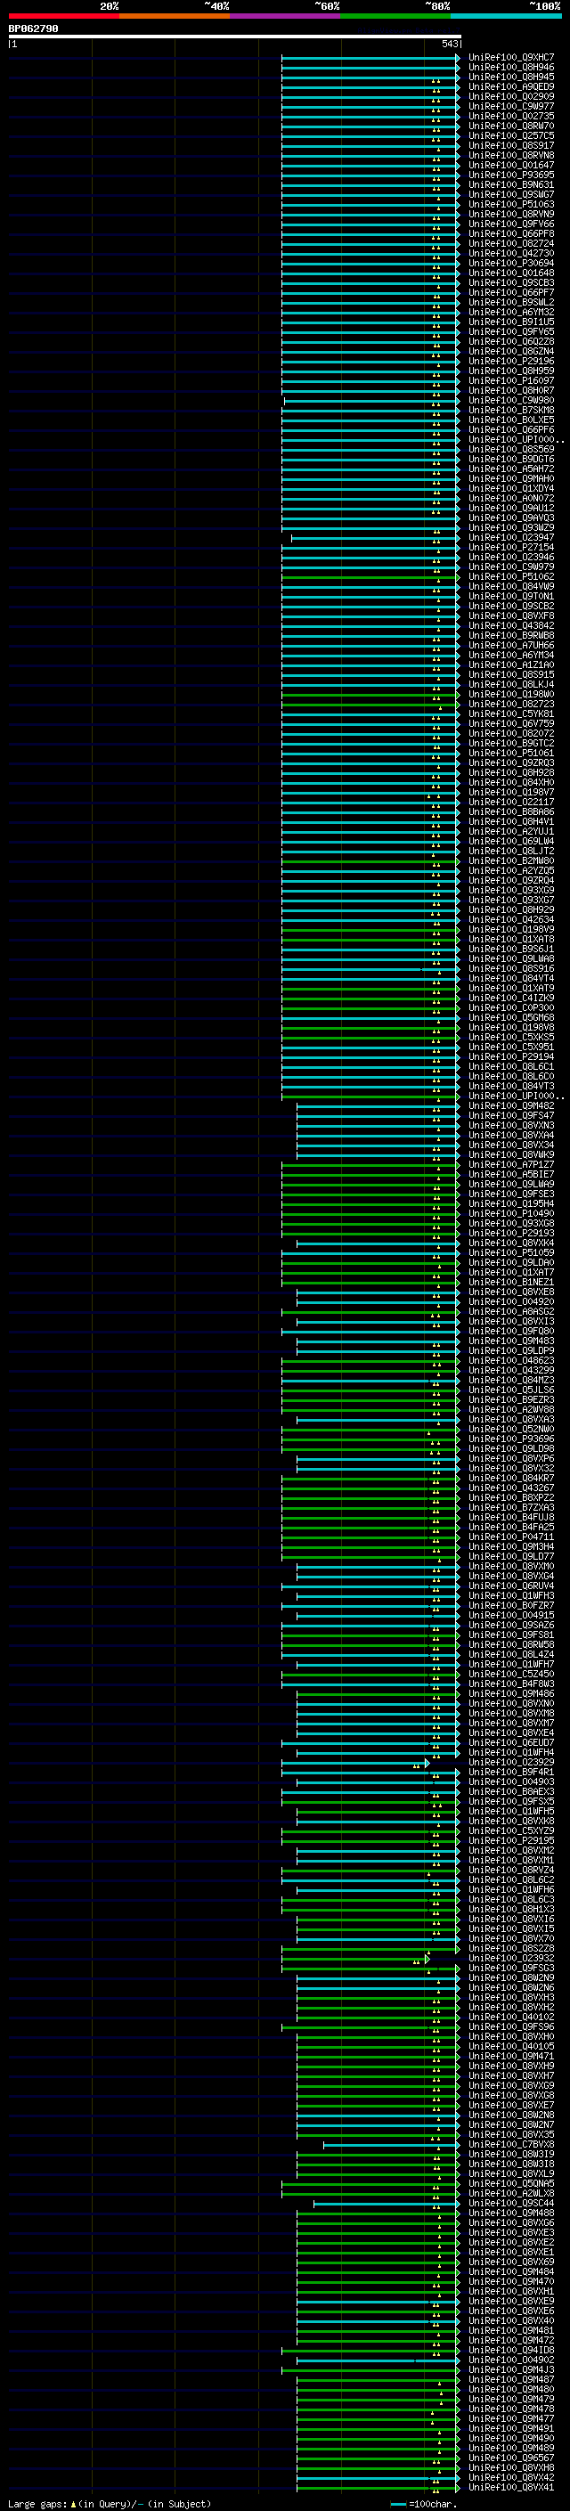Image resolution: width=570 pixels, height=2511 pixels.
Task: Click the cyan ~100% identity legend bar
Action: coord(506,16)
